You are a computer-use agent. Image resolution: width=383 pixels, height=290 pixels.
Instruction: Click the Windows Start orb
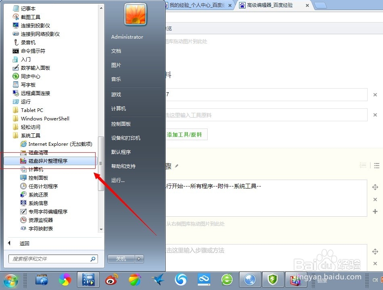(11, 280)
